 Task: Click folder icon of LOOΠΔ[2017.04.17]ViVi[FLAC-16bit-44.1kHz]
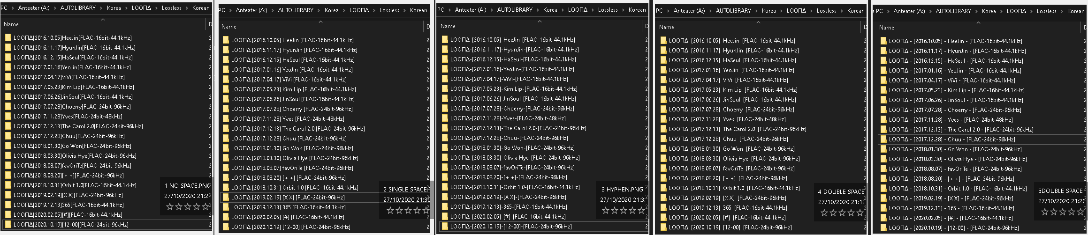(x=8, y=77)
